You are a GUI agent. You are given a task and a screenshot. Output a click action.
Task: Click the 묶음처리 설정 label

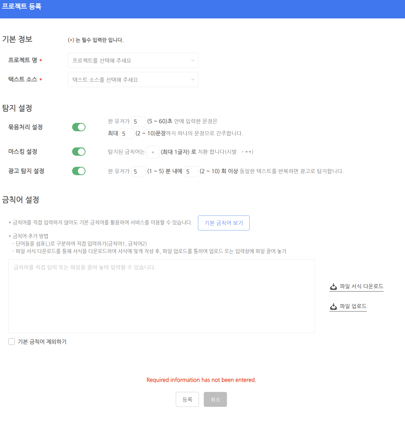tap(25, 127)
